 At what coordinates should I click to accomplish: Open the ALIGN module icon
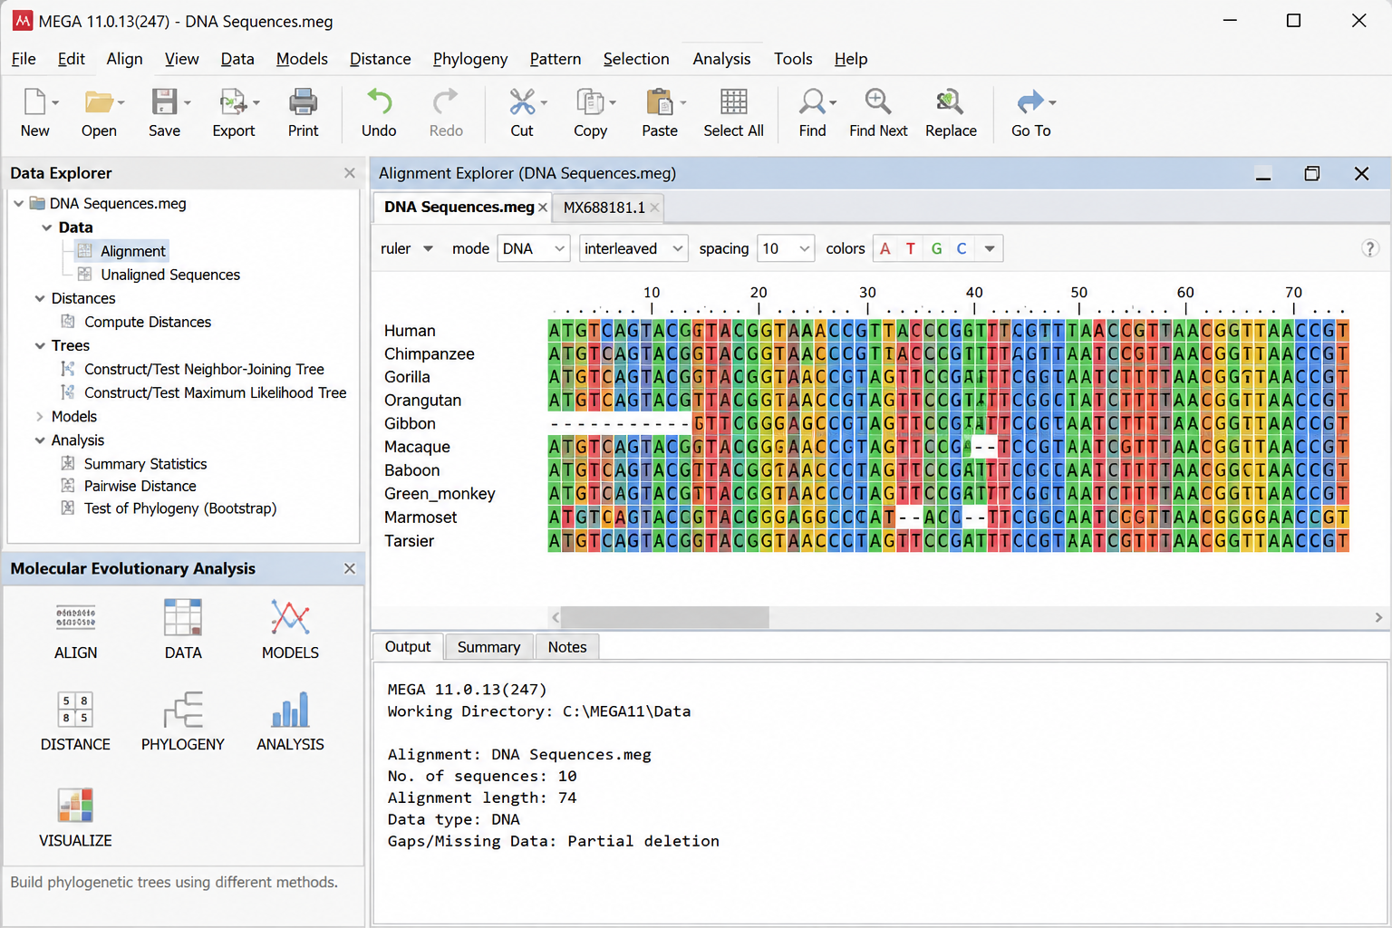pos(75,618)
